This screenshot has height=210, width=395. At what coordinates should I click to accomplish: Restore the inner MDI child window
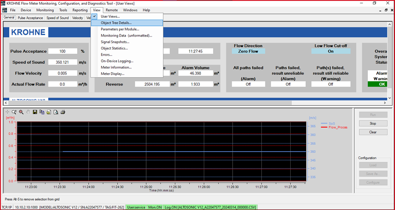[386, 10]
